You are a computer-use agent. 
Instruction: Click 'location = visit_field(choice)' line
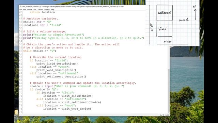[68, 96]
